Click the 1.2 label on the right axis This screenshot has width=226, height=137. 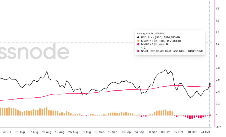tap(218, 44)
